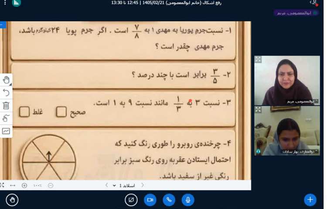The height and width of the screenshot is (209, 327).
Task: Turn on multi-user whiteboard icon
Action: [6, 131]
